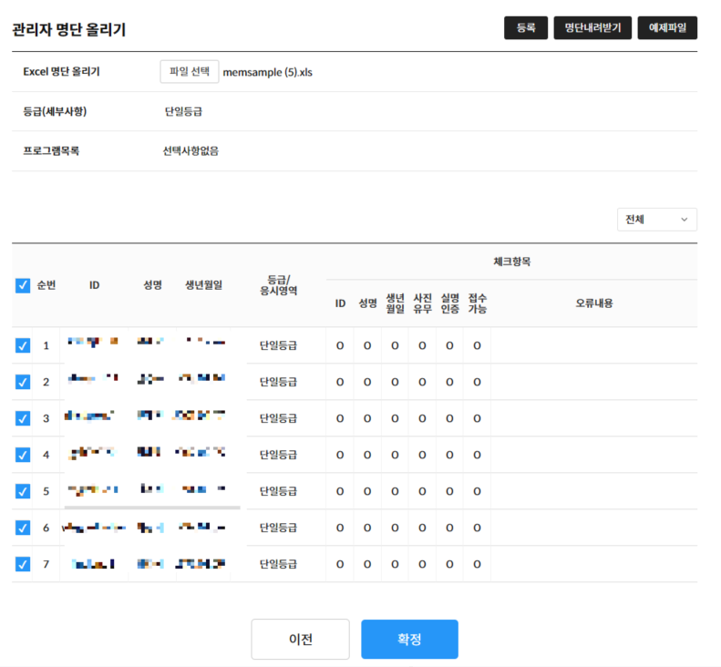Open the 전체 filter dropdown
Screen dimensions: 721x667
[656, 220]
